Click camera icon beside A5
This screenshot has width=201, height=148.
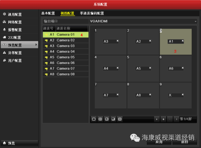46,57
